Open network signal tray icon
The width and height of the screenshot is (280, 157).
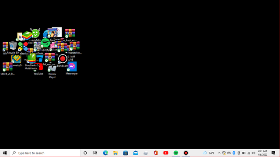click(249, 153)
